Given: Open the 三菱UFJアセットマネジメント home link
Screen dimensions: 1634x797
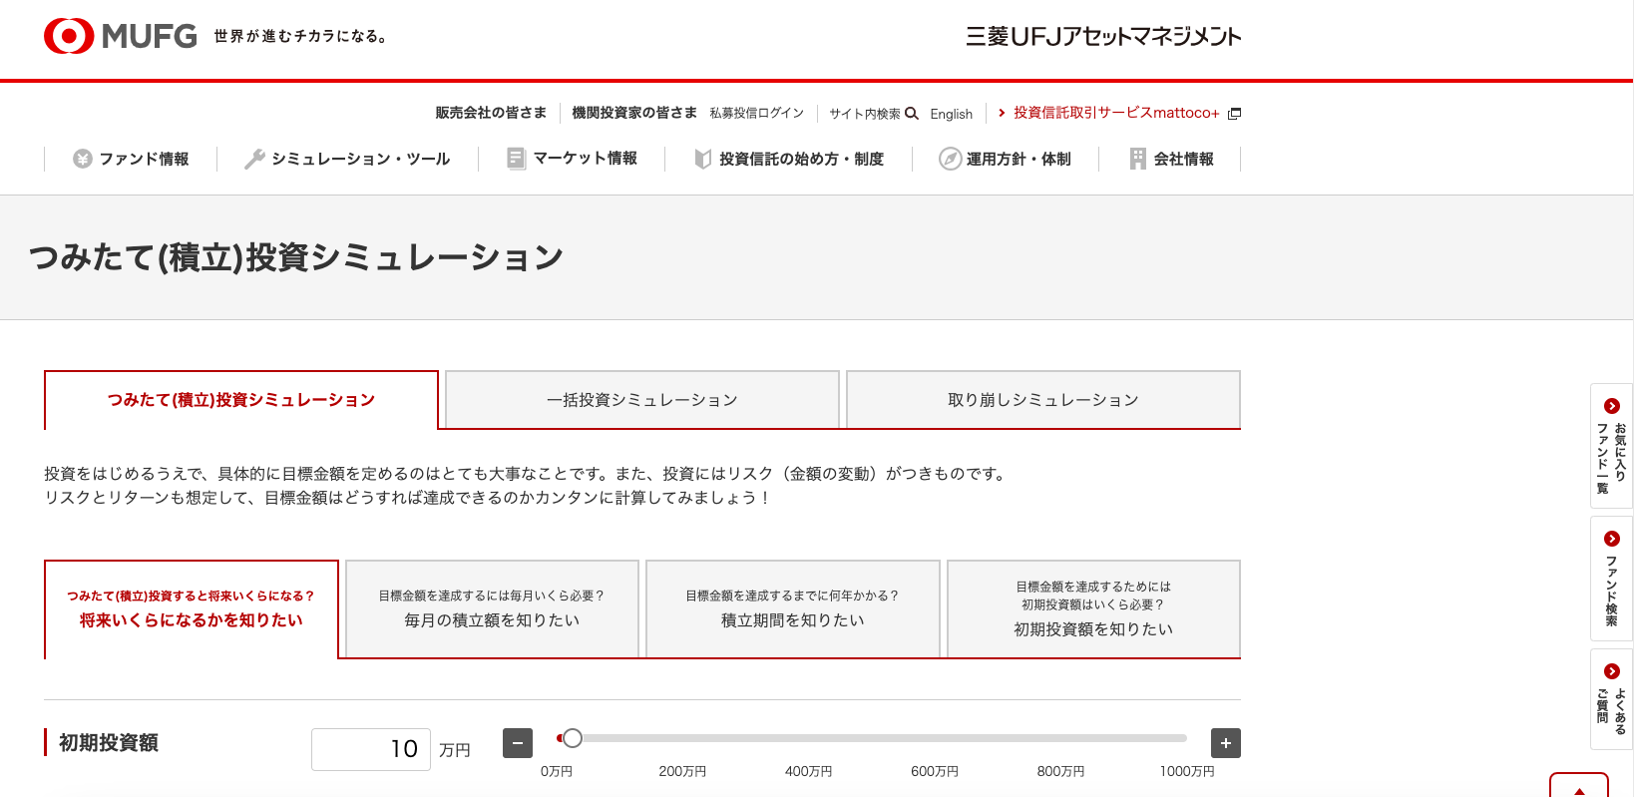Looking at the screenshot, I should pyautogui.click(x=1103, y=37).
